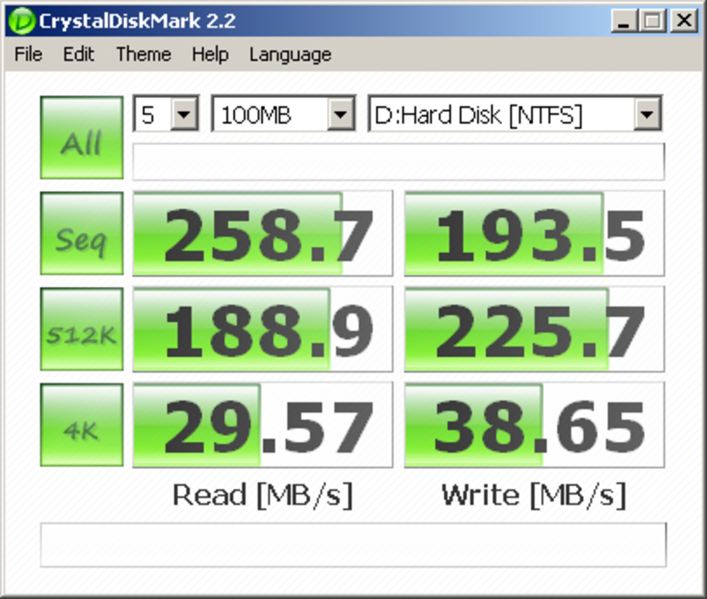
Task: Click the 512K read result 188.9
Action: coord(263,329)
